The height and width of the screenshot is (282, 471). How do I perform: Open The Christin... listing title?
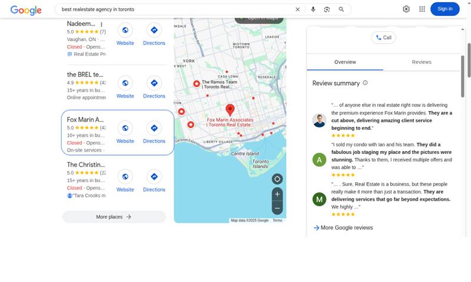[86, 164]
